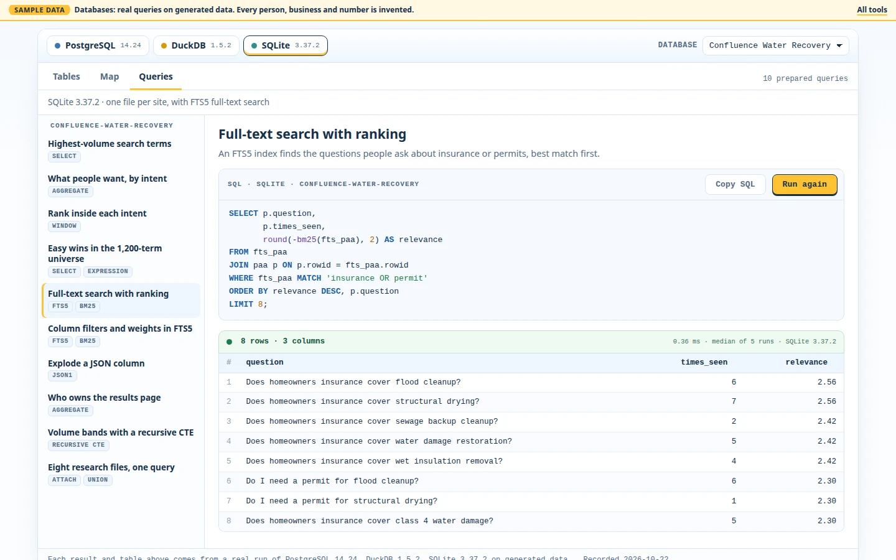Copy the SQL with Copy SQL button
The height and width of the screenshot is (560, 896).
tap(735, 184)
